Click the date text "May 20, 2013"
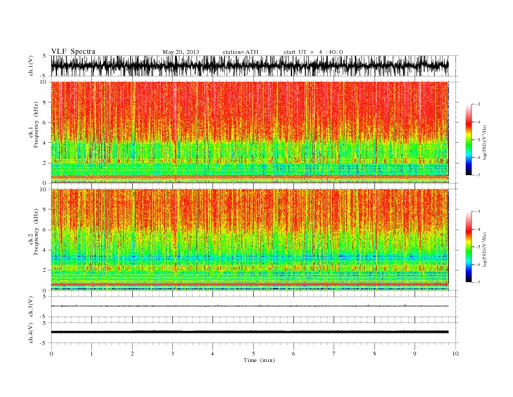The width and height of the screenshot is (513, 397). click(181, 52)
